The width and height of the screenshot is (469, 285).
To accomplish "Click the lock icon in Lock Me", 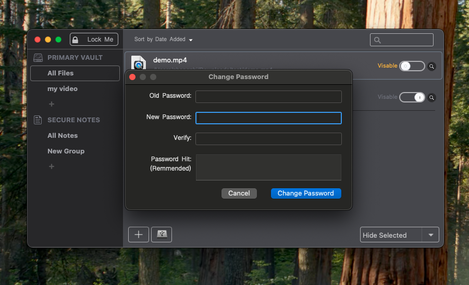I will coord(76,40).
